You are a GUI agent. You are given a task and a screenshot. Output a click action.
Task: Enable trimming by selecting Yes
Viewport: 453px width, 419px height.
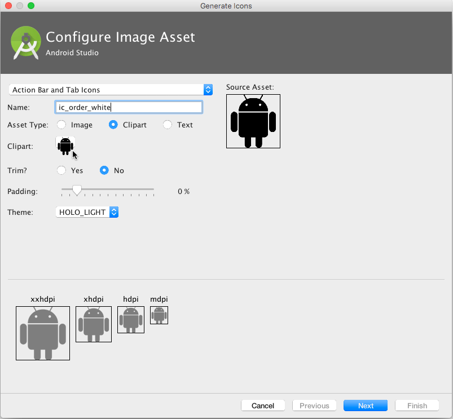pos(61,170)
